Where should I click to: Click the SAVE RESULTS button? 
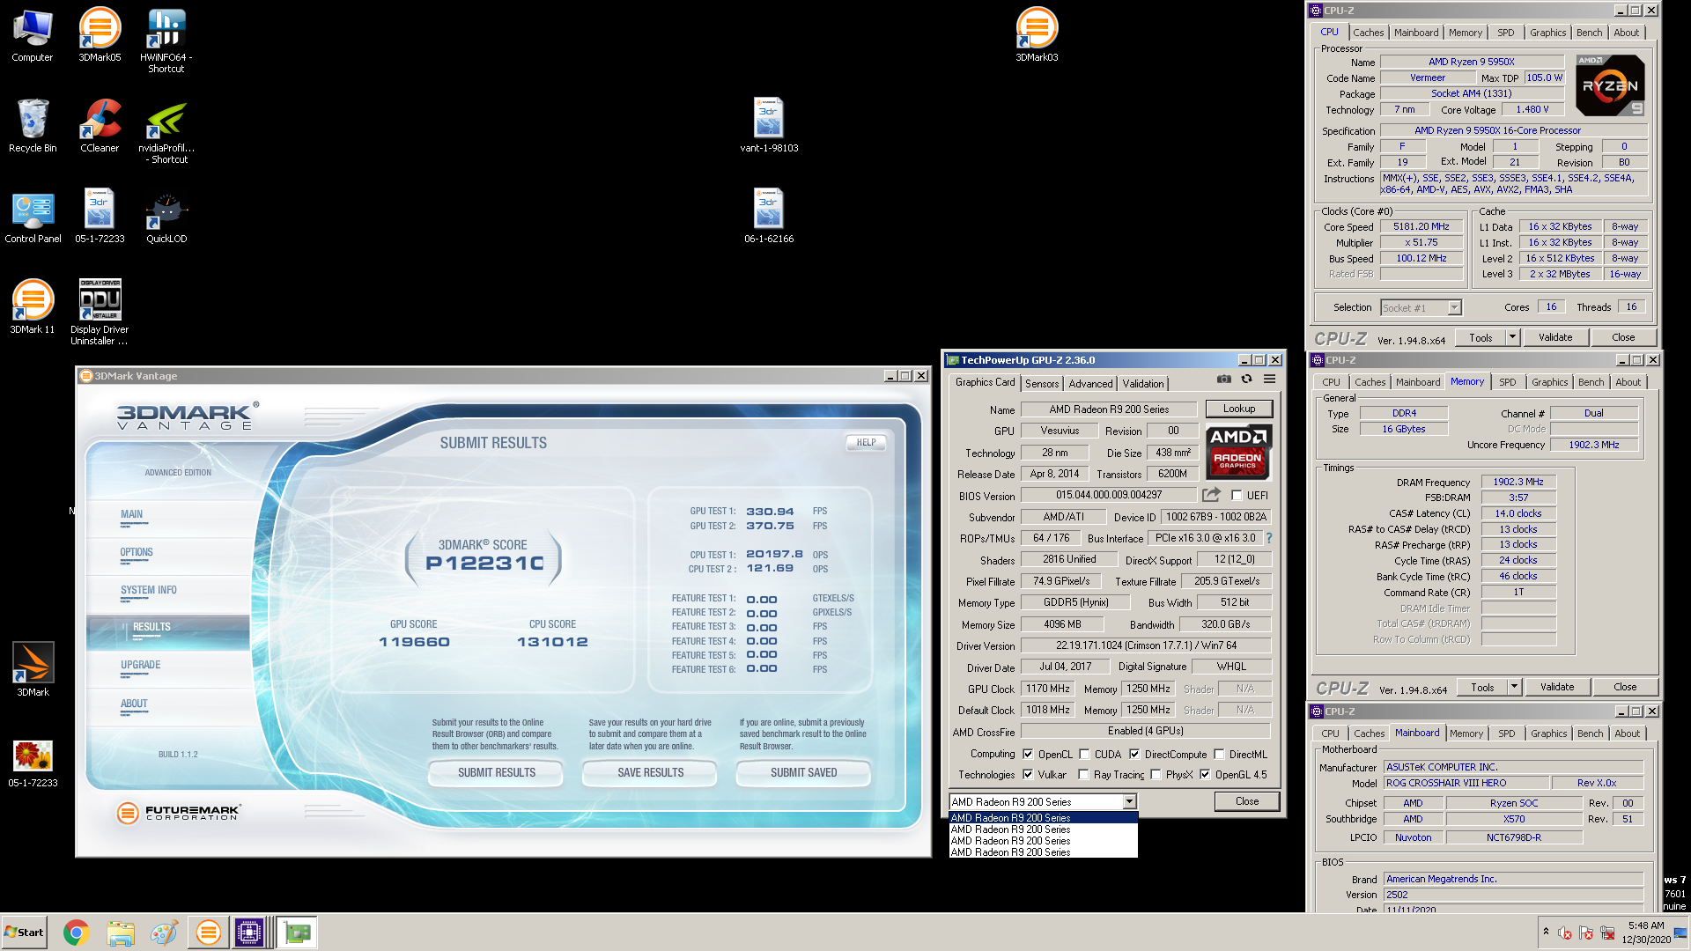coord(650,772)
